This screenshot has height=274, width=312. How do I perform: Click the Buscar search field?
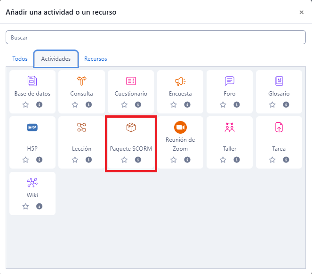(x=156, y=37)
